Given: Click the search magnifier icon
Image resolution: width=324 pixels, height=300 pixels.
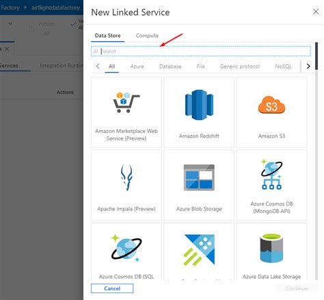Looking at the screenshot, I should (96, 51).
